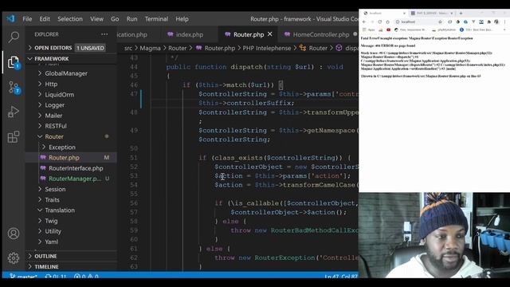This screenshot has height=287, width=510.
Task: Open Go menu
Action: pyautogui.click(x=115, y=19)
